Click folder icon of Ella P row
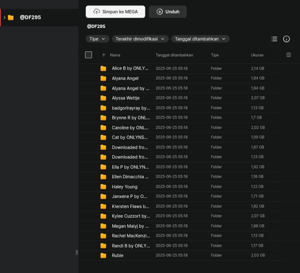This screenshot has width=300, height=273. [103, 167]
